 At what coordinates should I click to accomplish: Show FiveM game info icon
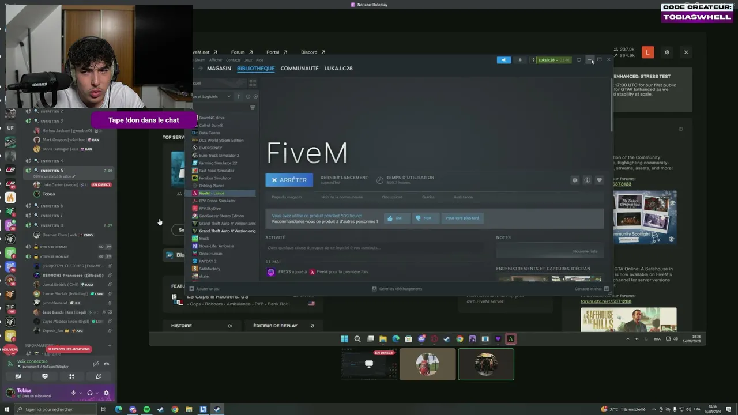pos(587,180)
